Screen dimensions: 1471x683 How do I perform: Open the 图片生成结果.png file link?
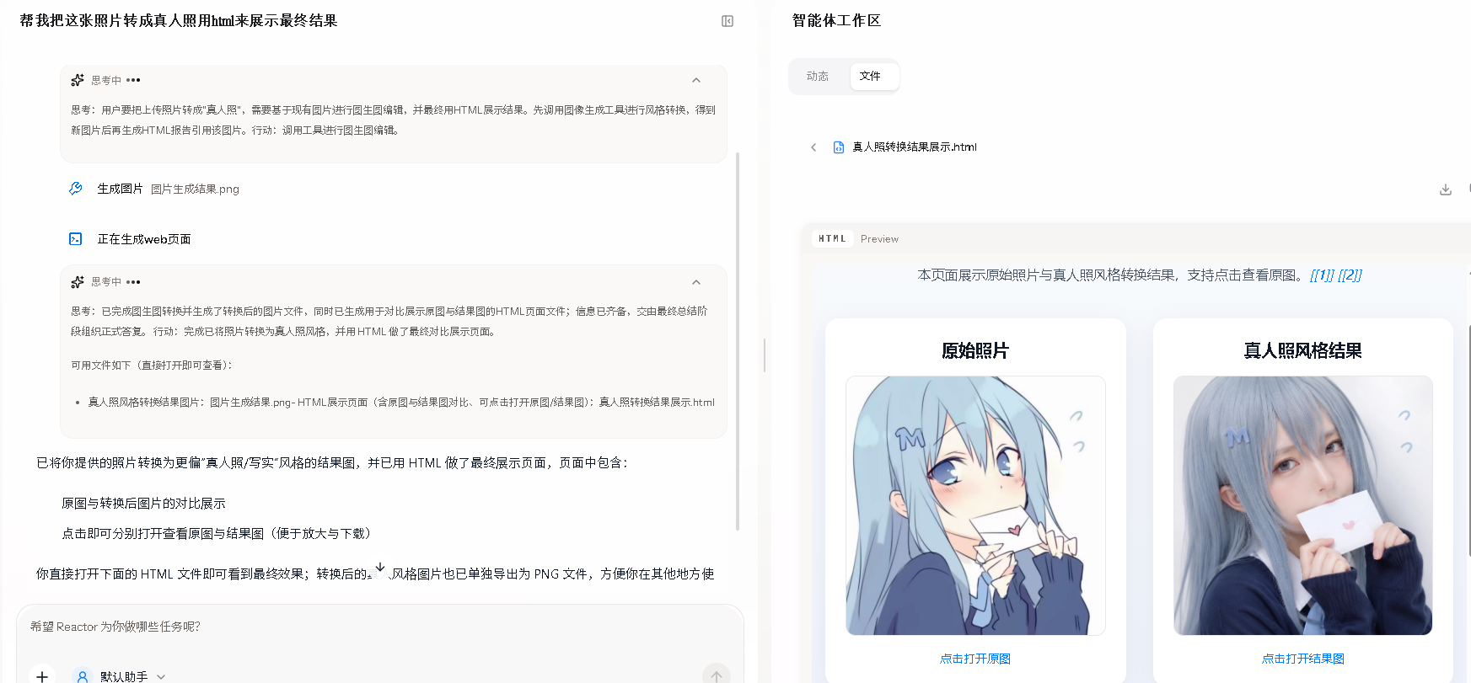[195, 189]
